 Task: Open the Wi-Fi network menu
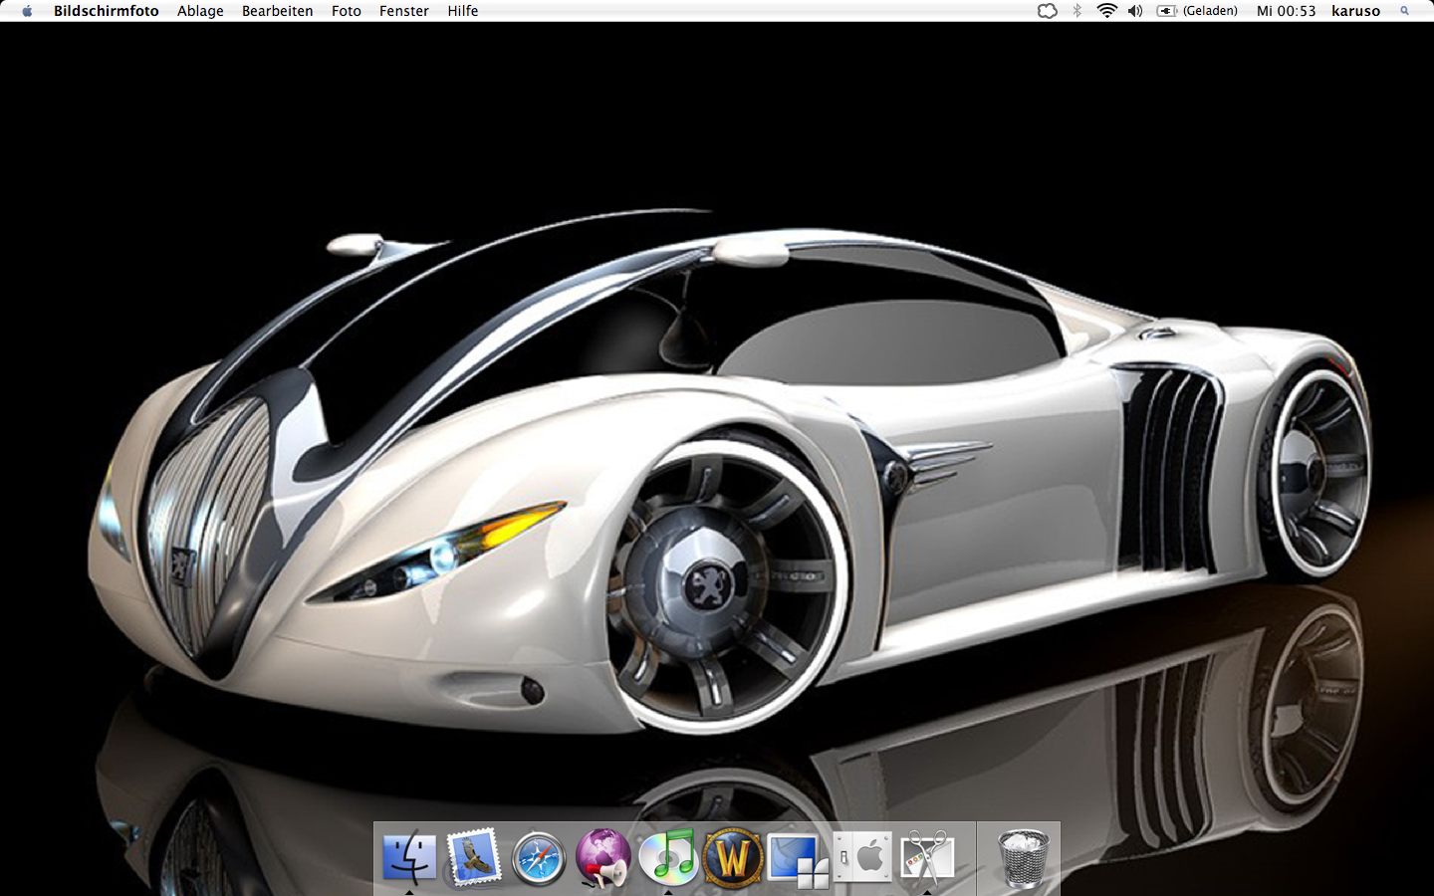[1106, 11]
